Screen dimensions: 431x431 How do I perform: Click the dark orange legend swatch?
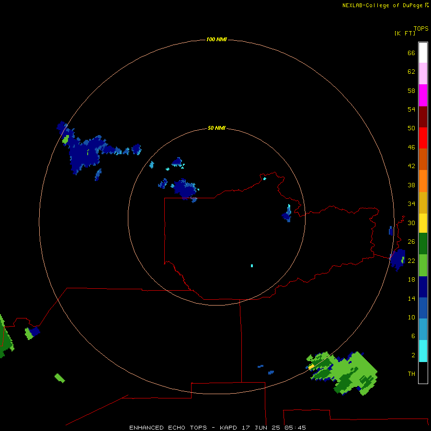(x=423, y=159)
